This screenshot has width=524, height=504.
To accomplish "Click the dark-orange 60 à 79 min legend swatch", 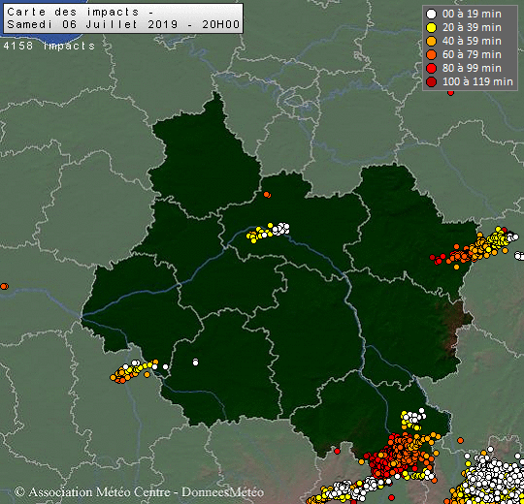I will (432, 54).
